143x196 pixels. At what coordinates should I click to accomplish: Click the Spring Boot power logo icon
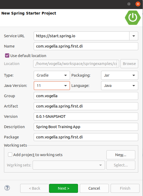pyautogui.click(x=133, y=18)
